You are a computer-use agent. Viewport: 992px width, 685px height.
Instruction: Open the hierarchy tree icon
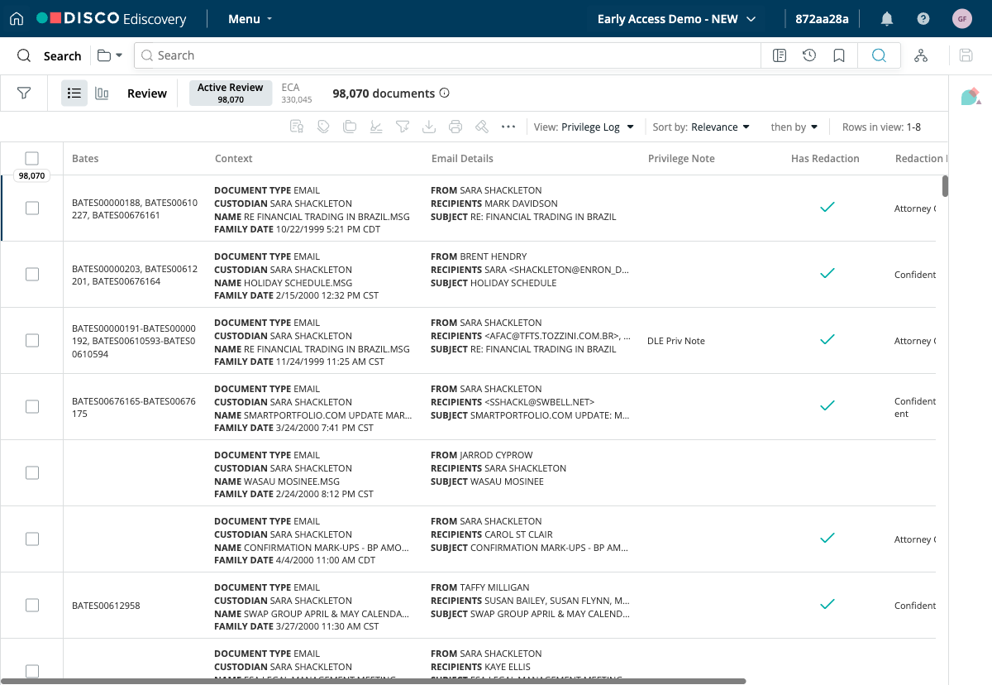click(921, 55)
